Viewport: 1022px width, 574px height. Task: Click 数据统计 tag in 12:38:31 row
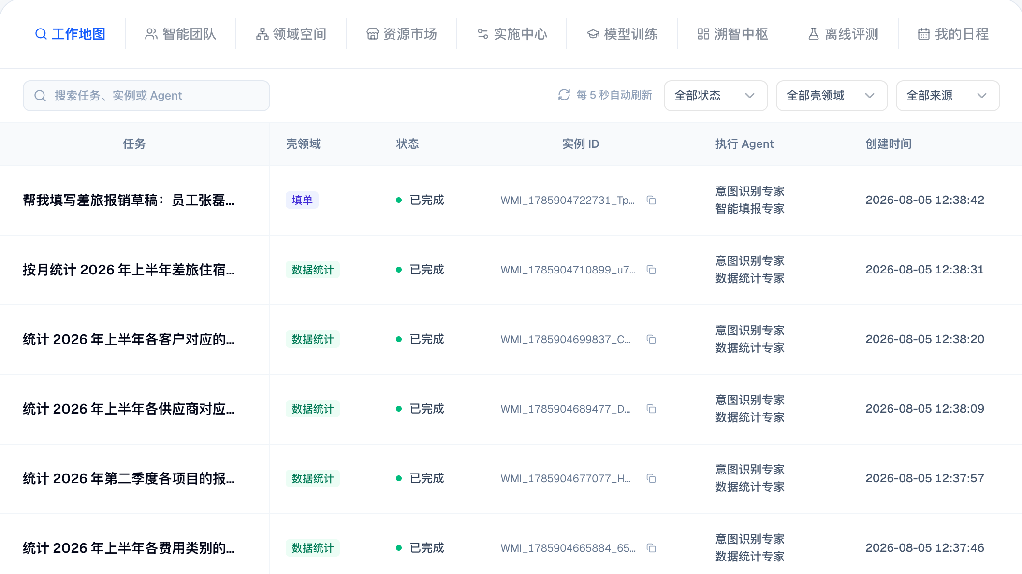pyautogui.click(x=313, y=270)
